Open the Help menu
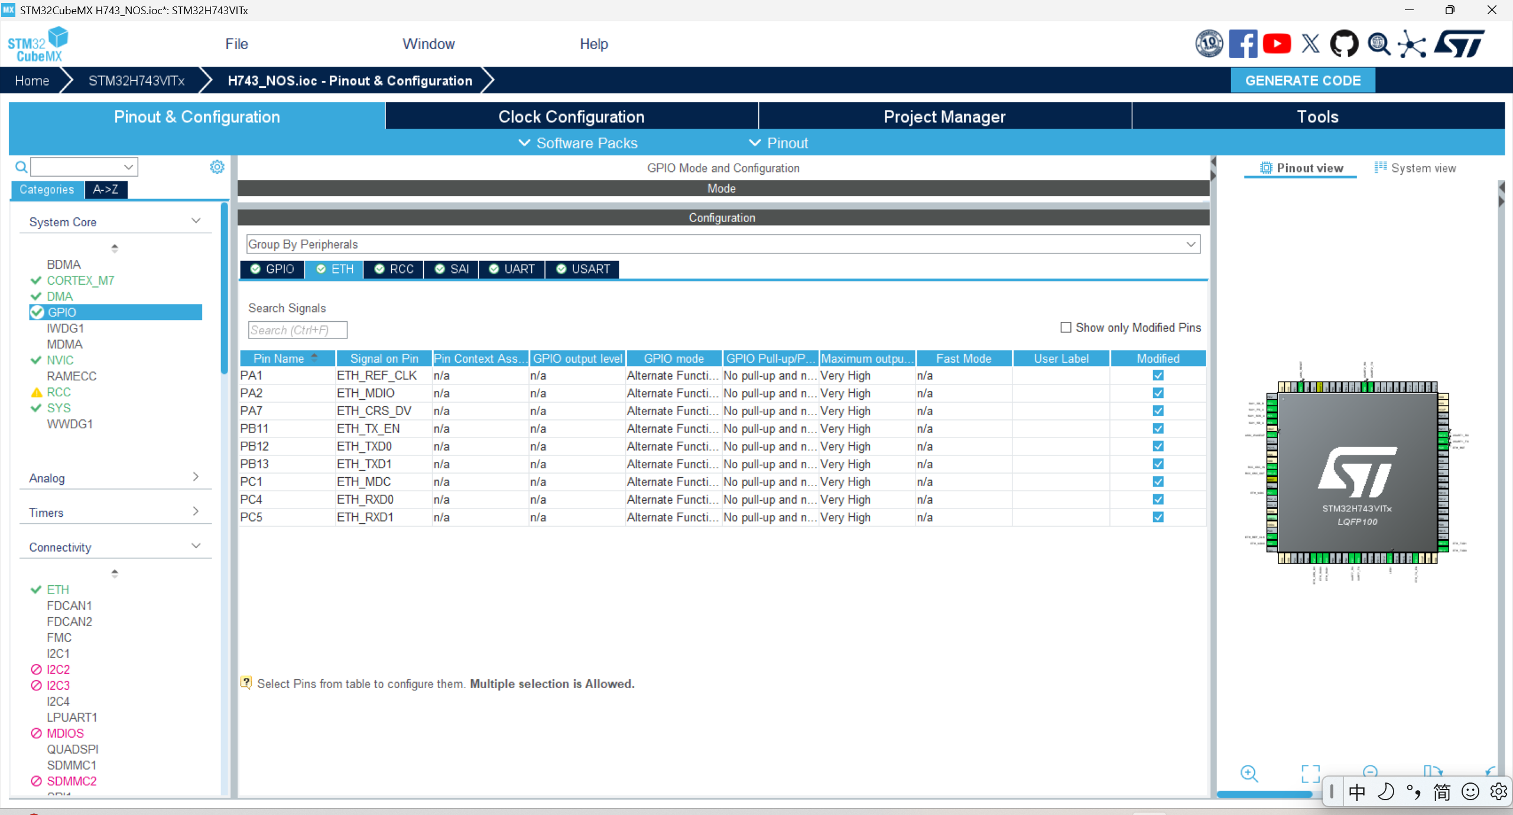 [593, 44]
